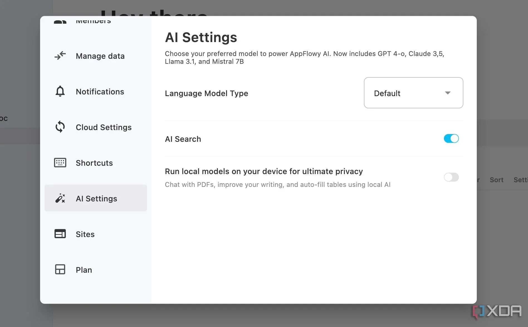Viewport: 528px width, 327px height.
Task: Click the Notifications bell icon
Action: (x=60, y=91)
